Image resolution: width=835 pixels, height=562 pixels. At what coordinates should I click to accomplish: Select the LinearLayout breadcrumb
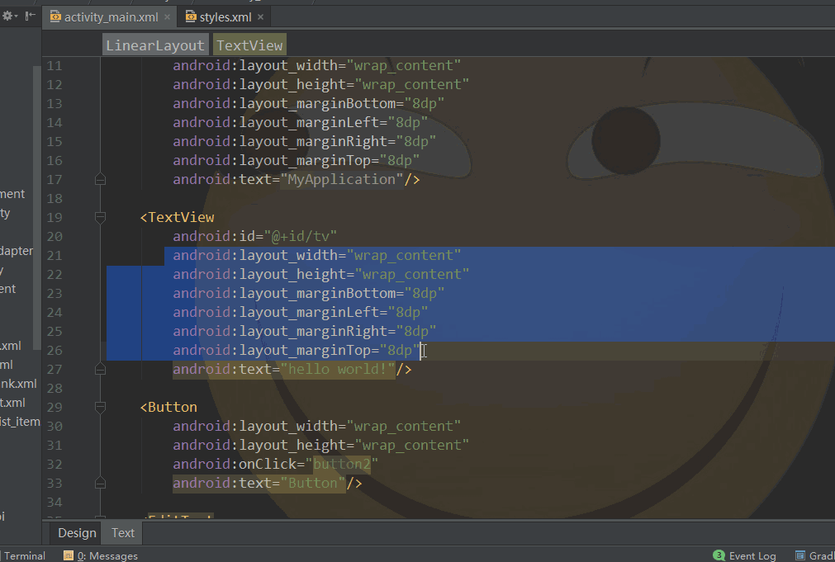pyautogui.click(x=155, y=45)
